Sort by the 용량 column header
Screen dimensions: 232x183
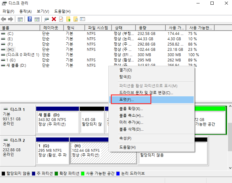click(150, 28)
